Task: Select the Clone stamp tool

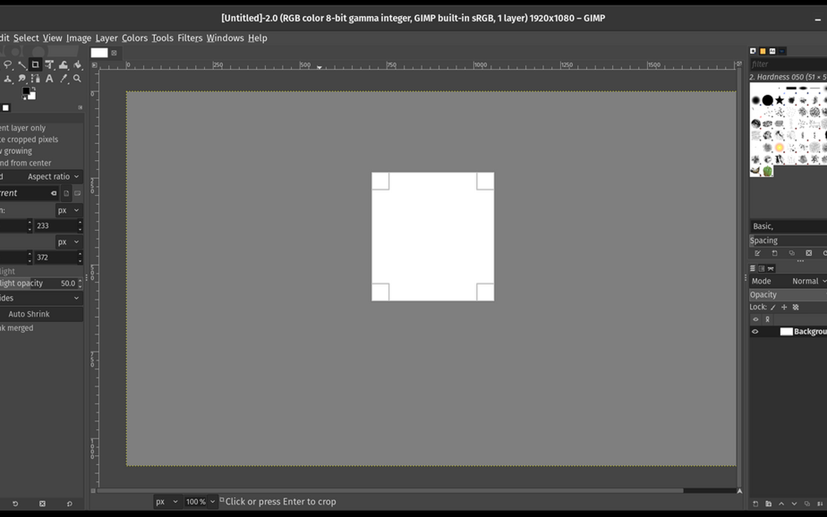Action: [x=8, y=79]
